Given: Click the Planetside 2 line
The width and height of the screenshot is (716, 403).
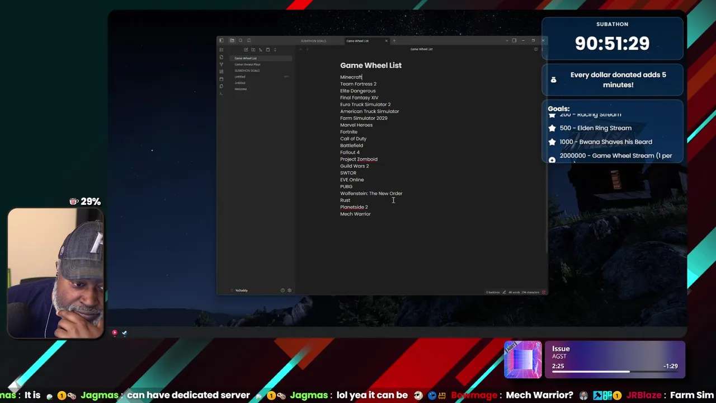Looking at the screenshot, I should pos(354,207).
